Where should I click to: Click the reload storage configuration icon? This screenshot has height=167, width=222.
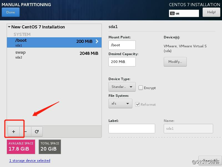pos(37,132)
